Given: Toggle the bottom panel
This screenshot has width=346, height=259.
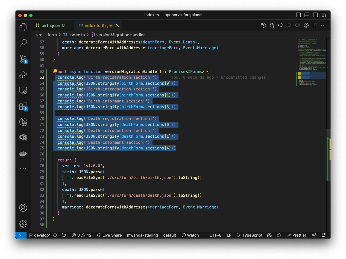Looking at the screenshot, I should tap(307, 15).
